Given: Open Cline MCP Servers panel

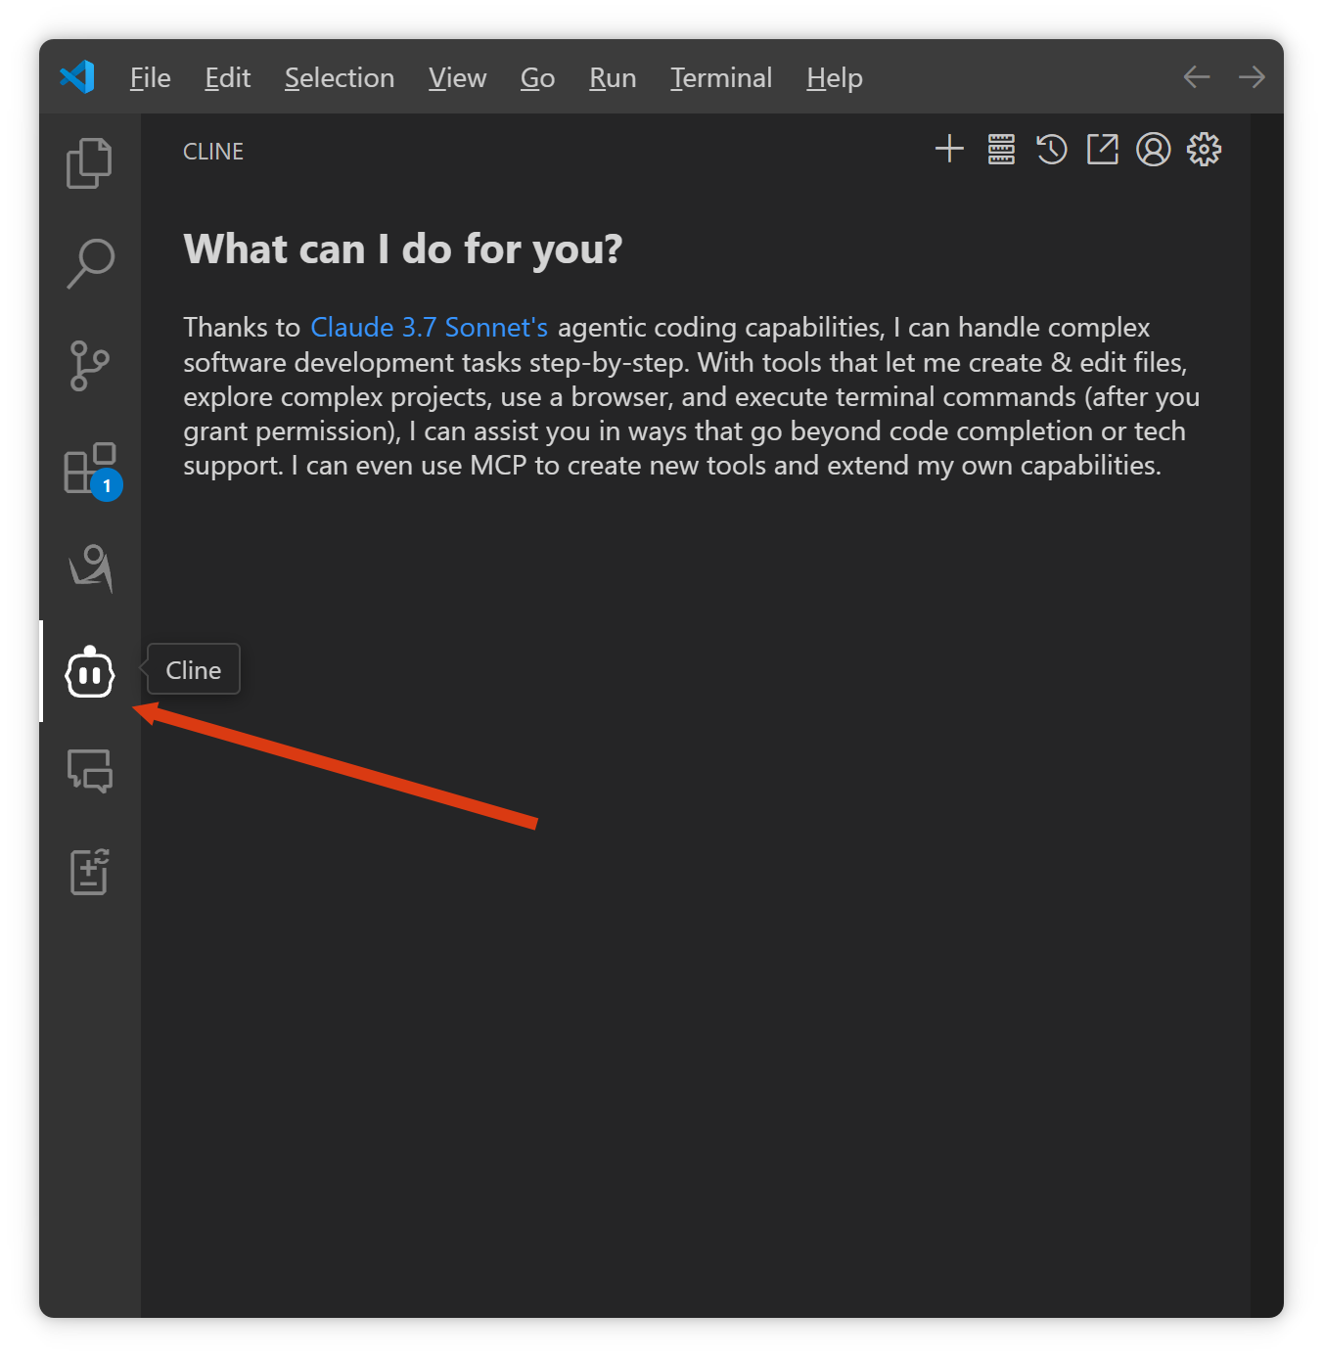Looking at the screenshot, I should [x=1001, y=150].
